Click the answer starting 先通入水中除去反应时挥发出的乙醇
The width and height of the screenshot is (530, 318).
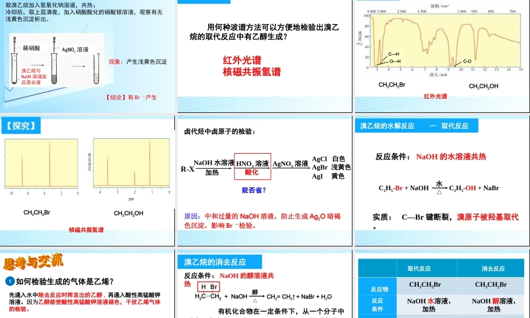(84, 302)
